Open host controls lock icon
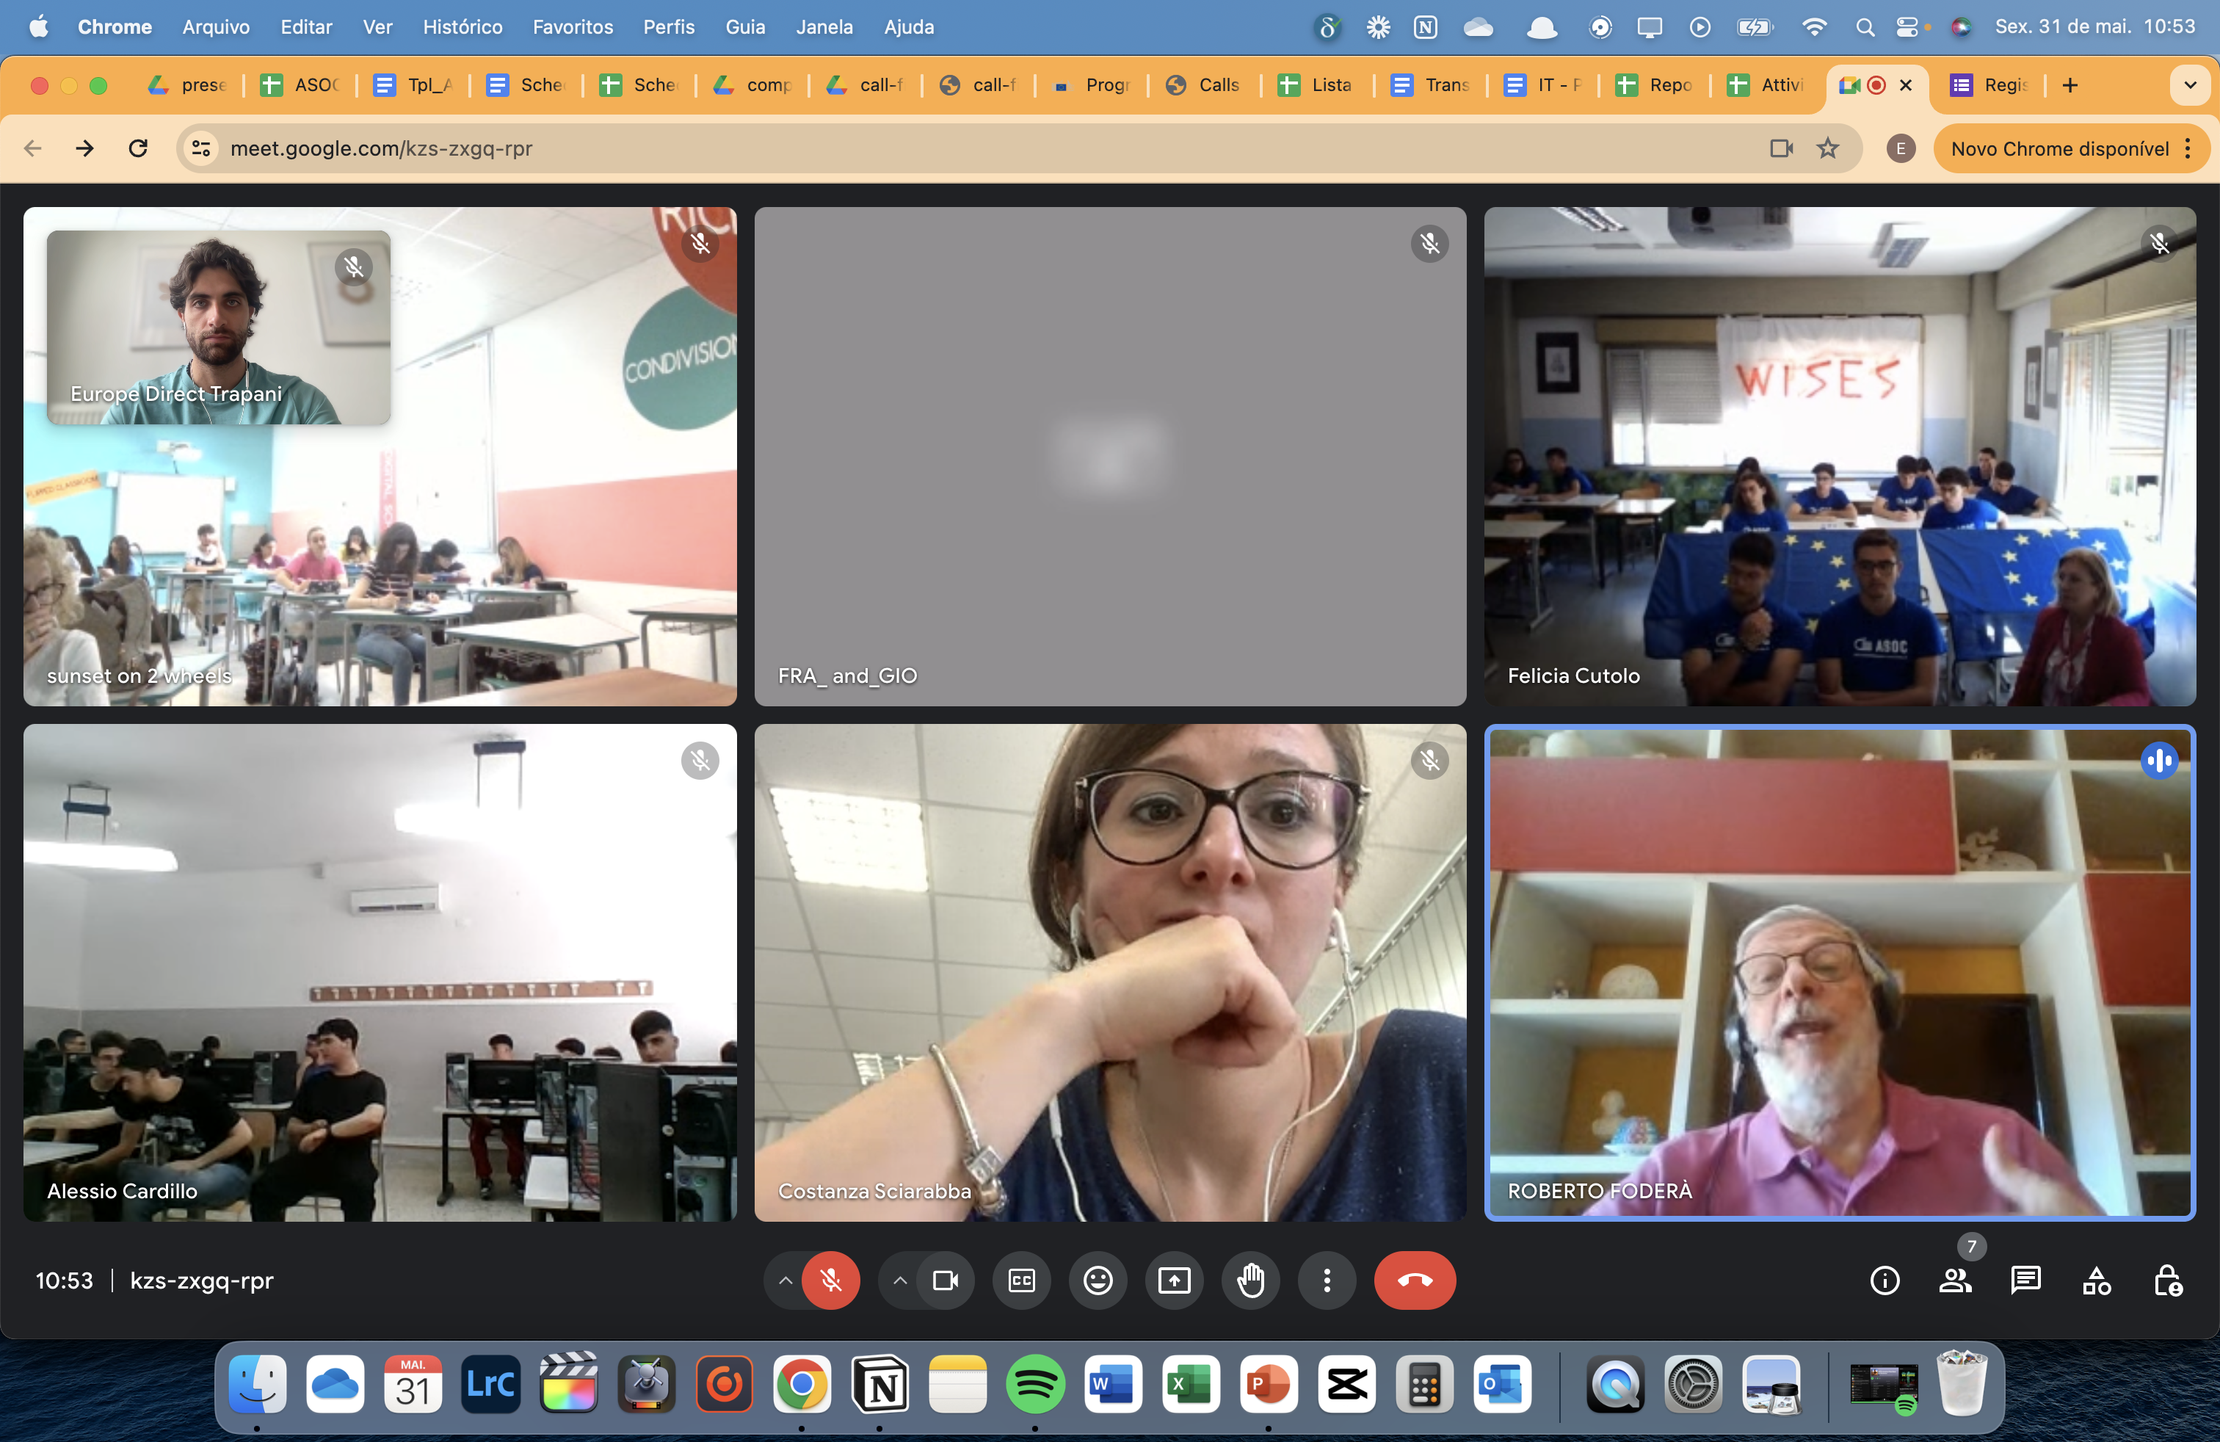The image size is (2220, 1442). click(2168, 1280)
